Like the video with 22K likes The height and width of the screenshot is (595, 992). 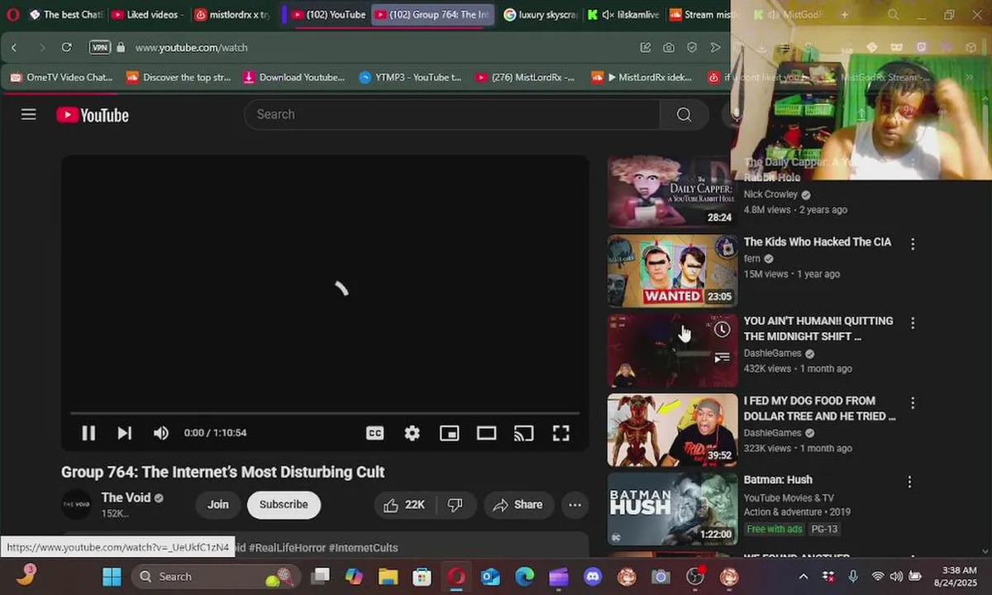click(404, 505)
